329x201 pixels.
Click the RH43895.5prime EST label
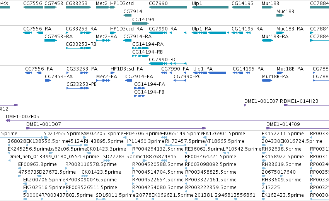click(104, 141)
